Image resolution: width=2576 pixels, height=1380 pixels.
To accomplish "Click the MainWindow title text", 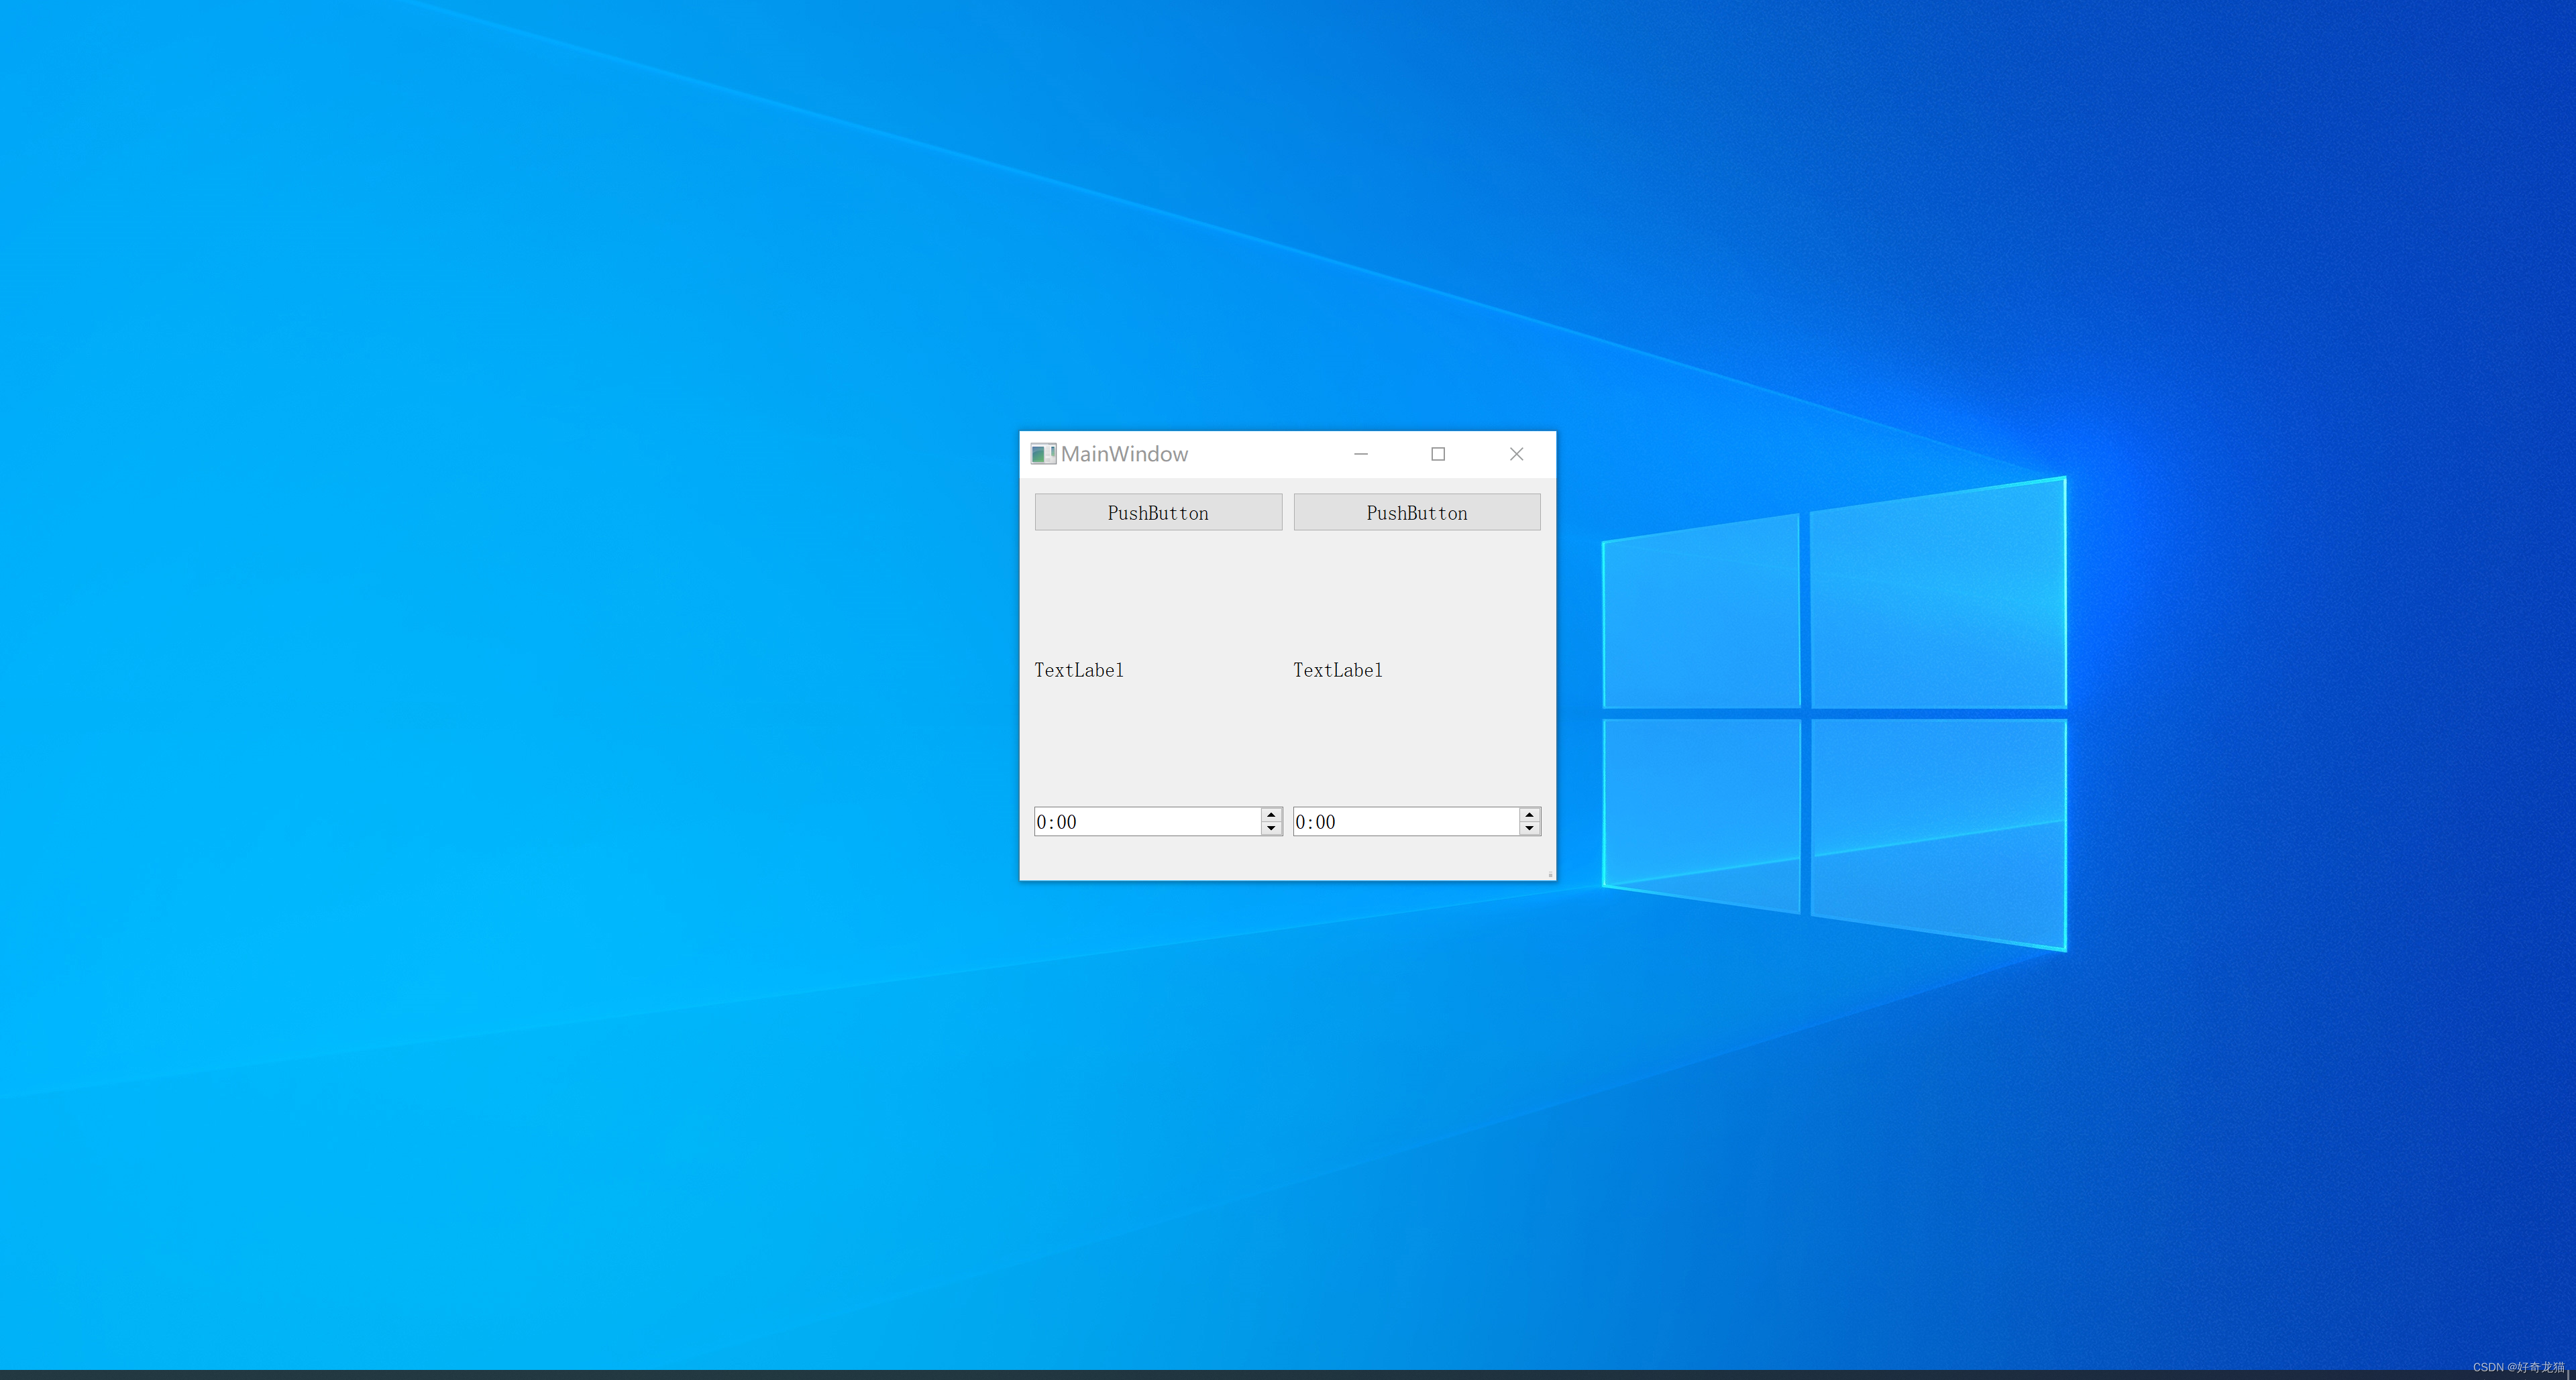I will [x=1124, y=455].
